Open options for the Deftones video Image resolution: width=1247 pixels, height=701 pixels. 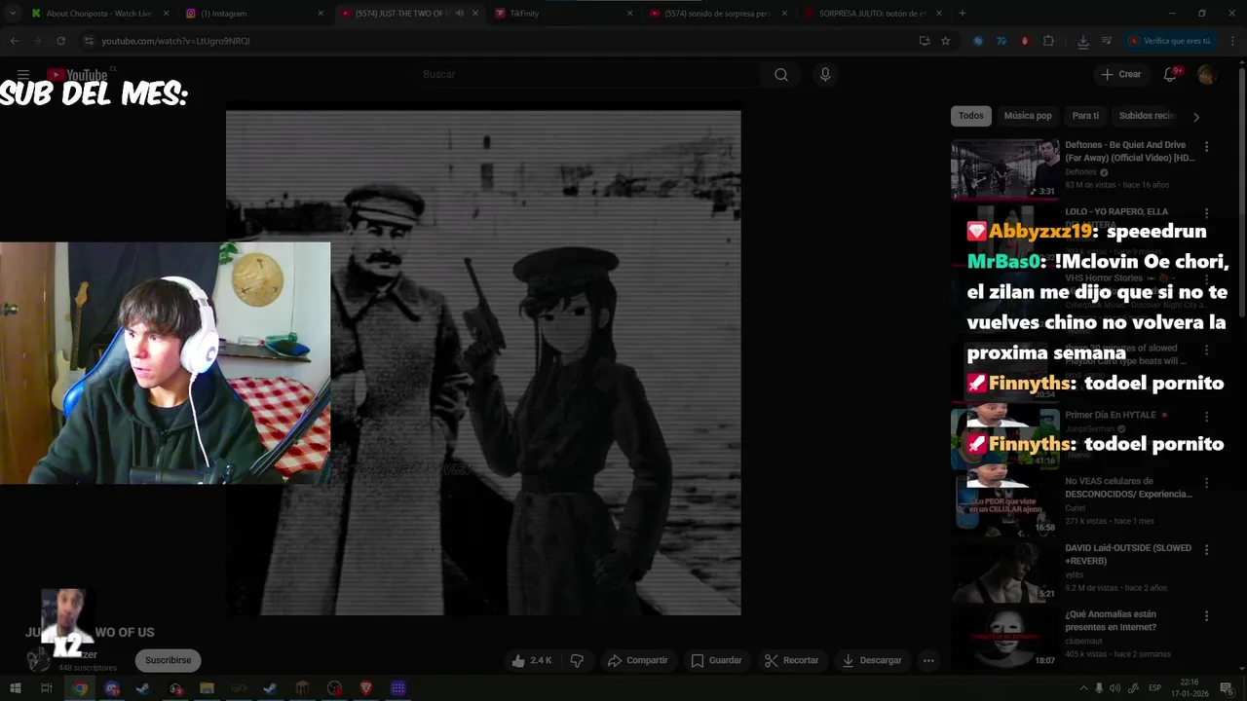[1206, 147]
